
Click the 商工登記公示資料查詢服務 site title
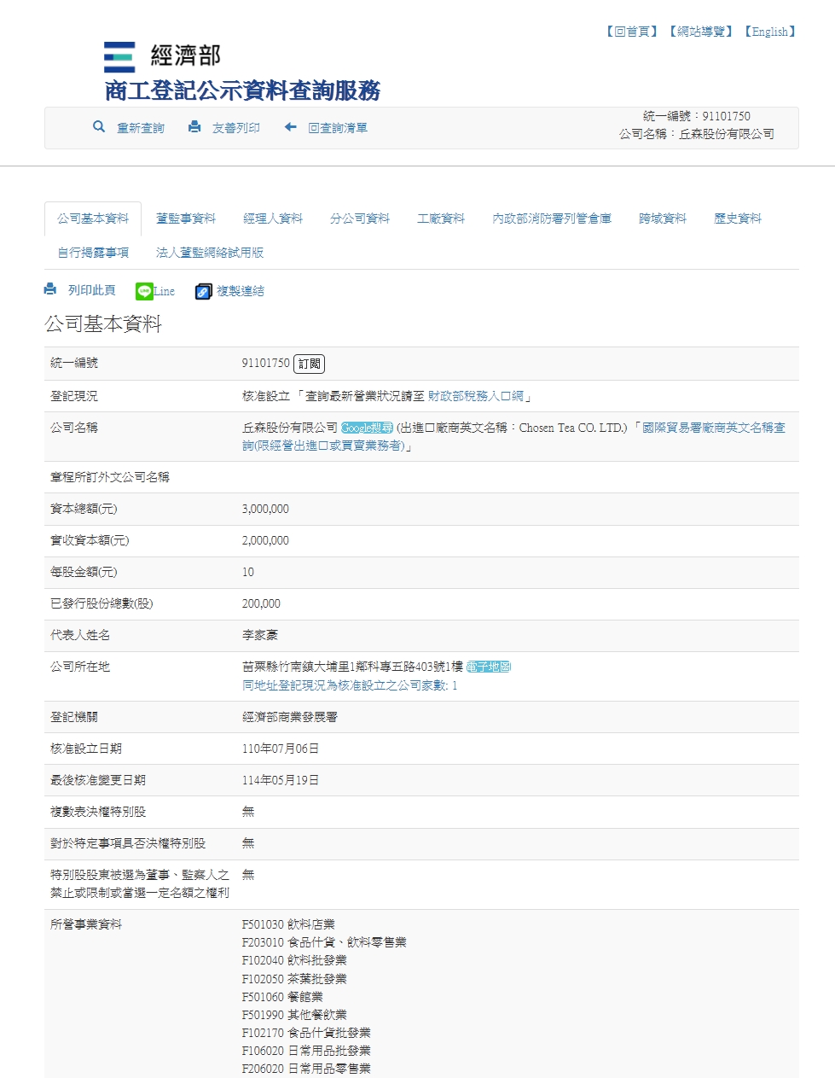click(242, 90)
